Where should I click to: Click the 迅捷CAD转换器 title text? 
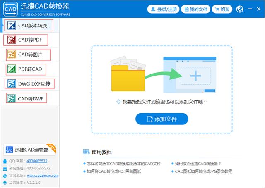point(45,6)
